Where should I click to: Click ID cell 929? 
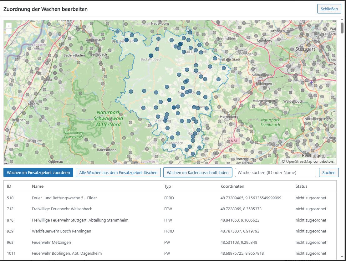(x=10, y=231)
